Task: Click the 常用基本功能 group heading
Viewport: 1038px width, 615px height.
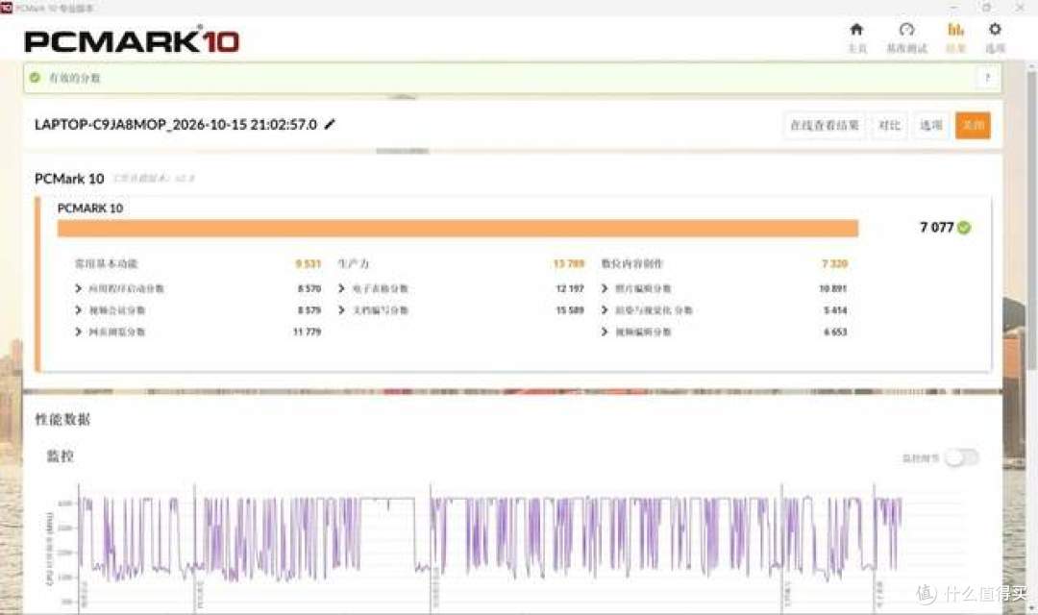Action: coord(106,263)
